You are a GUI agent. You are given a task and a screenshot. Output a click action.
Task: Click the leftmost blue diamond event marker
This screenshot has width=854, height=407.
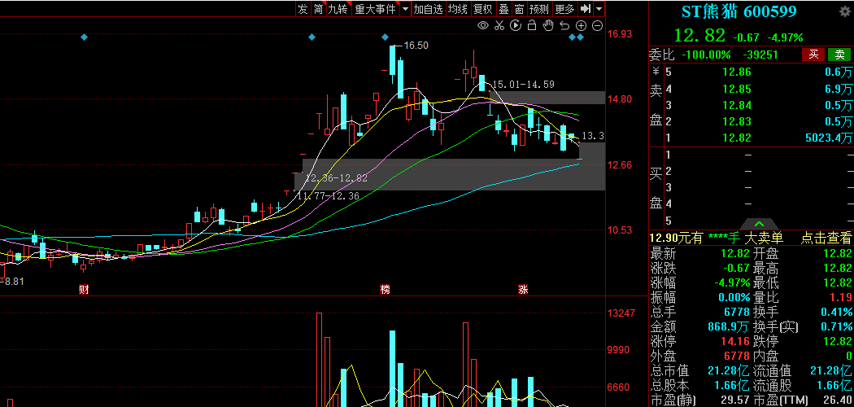tap(84, 37)
